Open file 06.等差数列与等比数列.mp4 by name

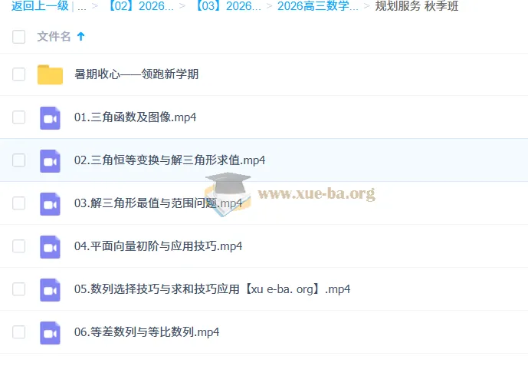point(147,332)
